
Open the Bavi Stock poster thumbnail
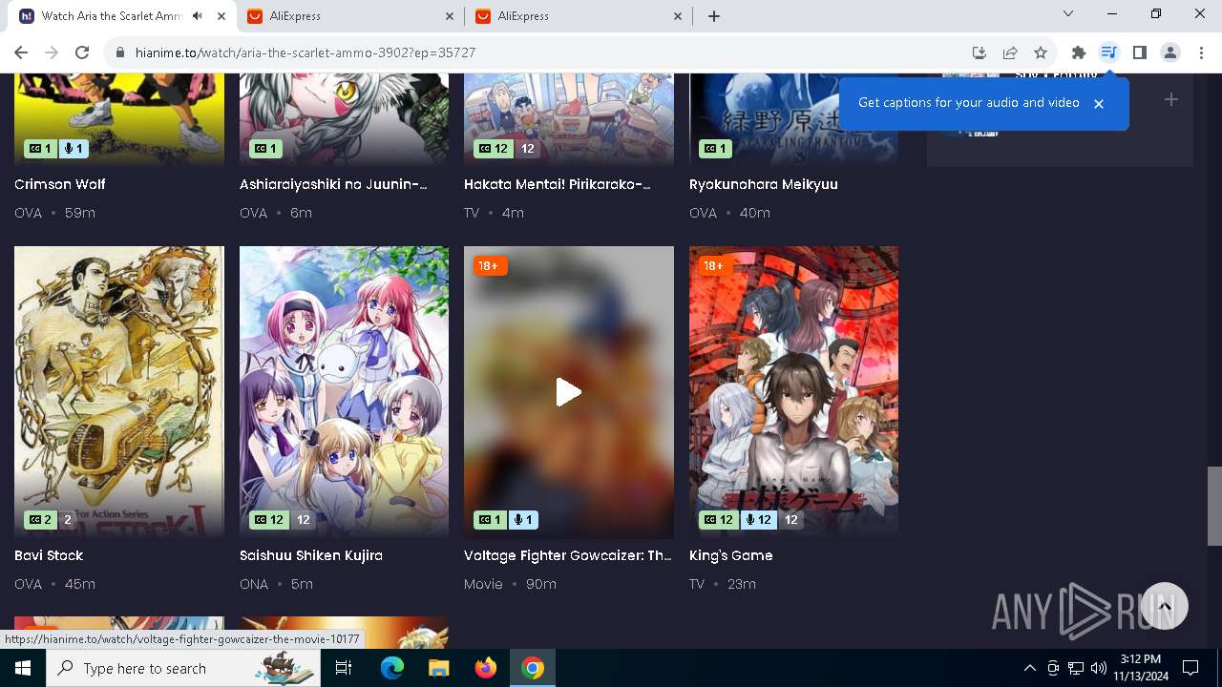pyautogui.click(x=119, y=391)
